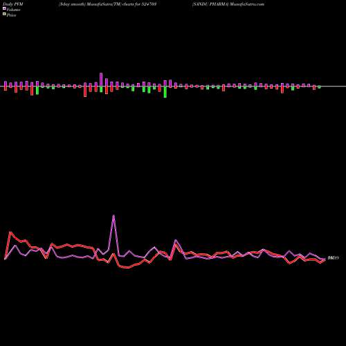This screenshot has height=346, width=346.
Task: Select the Price legend label
Action: pyautogui.click(x=11, y=15)
